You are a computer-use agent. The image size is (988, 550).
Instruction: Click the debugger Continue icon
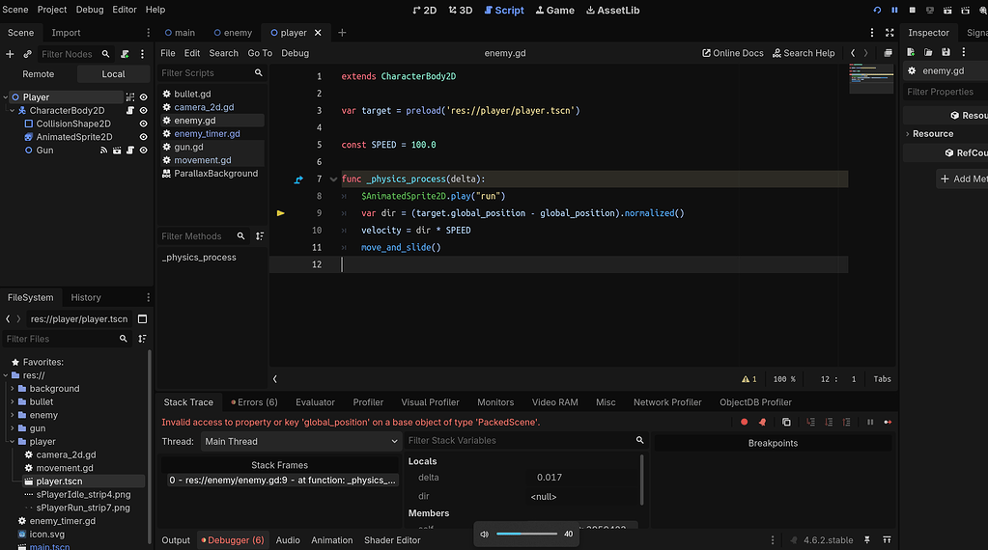click(x=888, y=423)
